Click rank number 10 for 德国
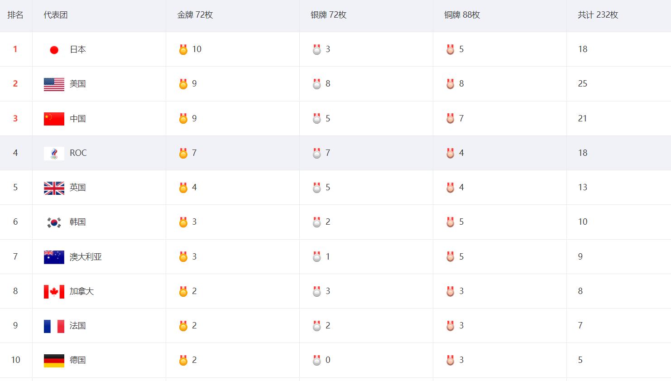Viewport: 671px width, 381px height. click(x=16, y=360)
